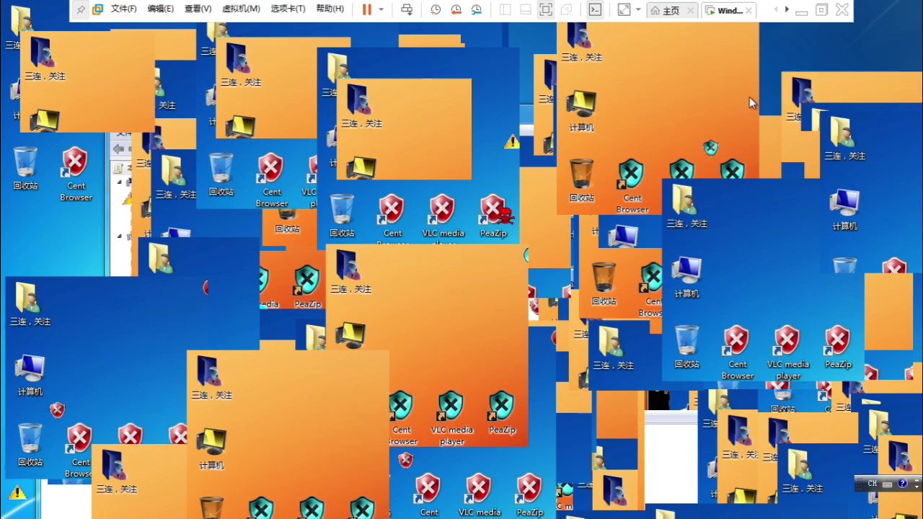Open PeaZip shortcut overlapped by red skull

[493, 215]
